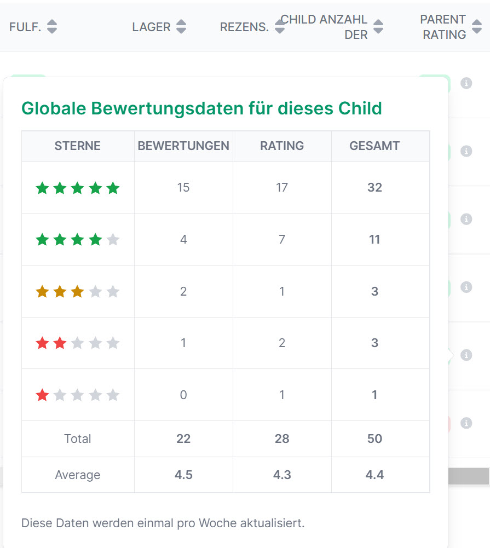This screenshot has height=548, width=490.
Task: Click the info icon beside the red badge
Action: coord(466,423)
